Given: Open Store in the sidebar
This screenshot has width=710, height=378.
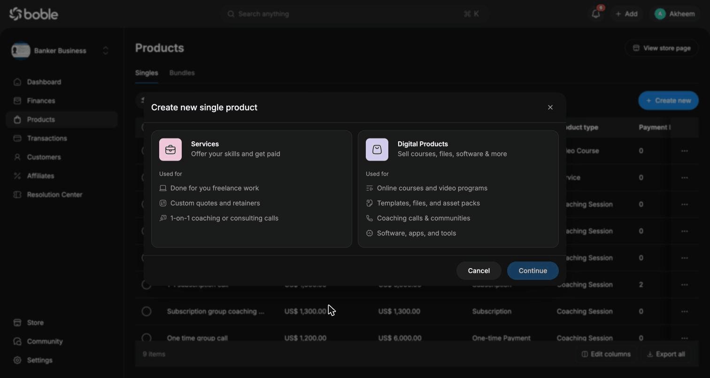Looking at the screenshot, I should pos(62,323).
